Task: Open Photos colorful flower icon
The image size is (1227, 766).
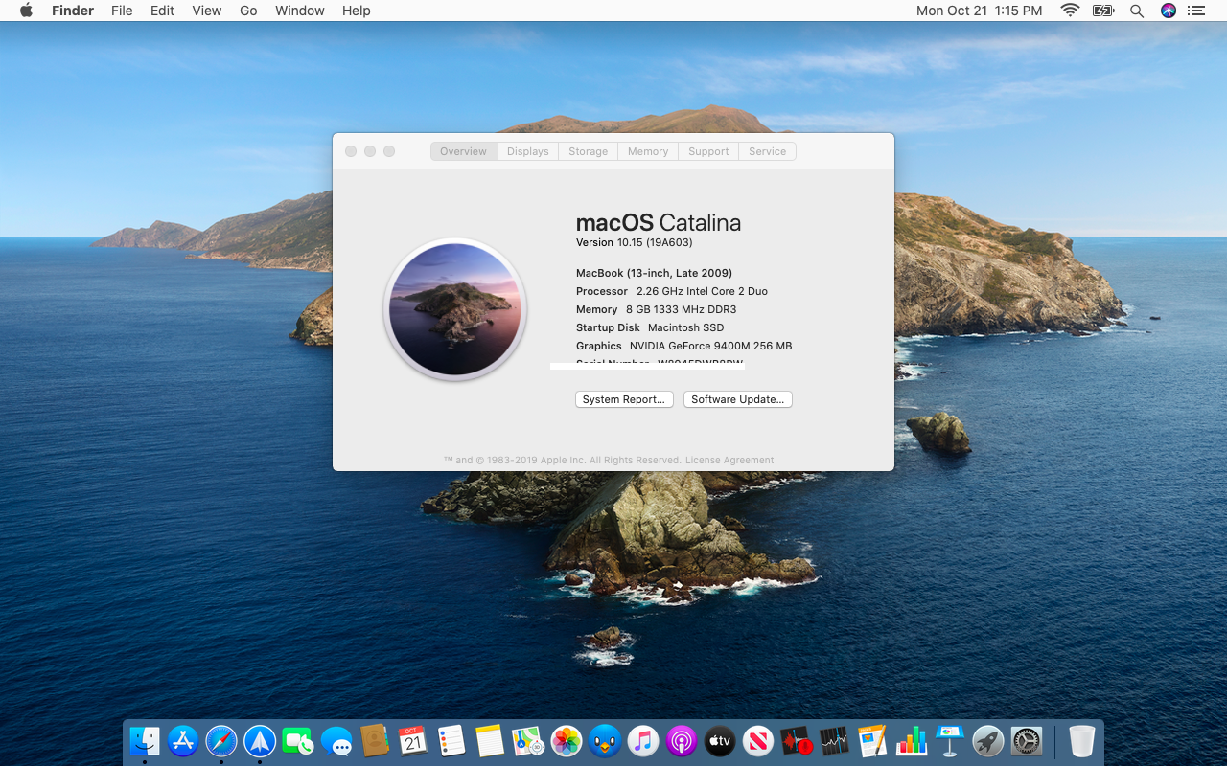Action: [567, 741]
